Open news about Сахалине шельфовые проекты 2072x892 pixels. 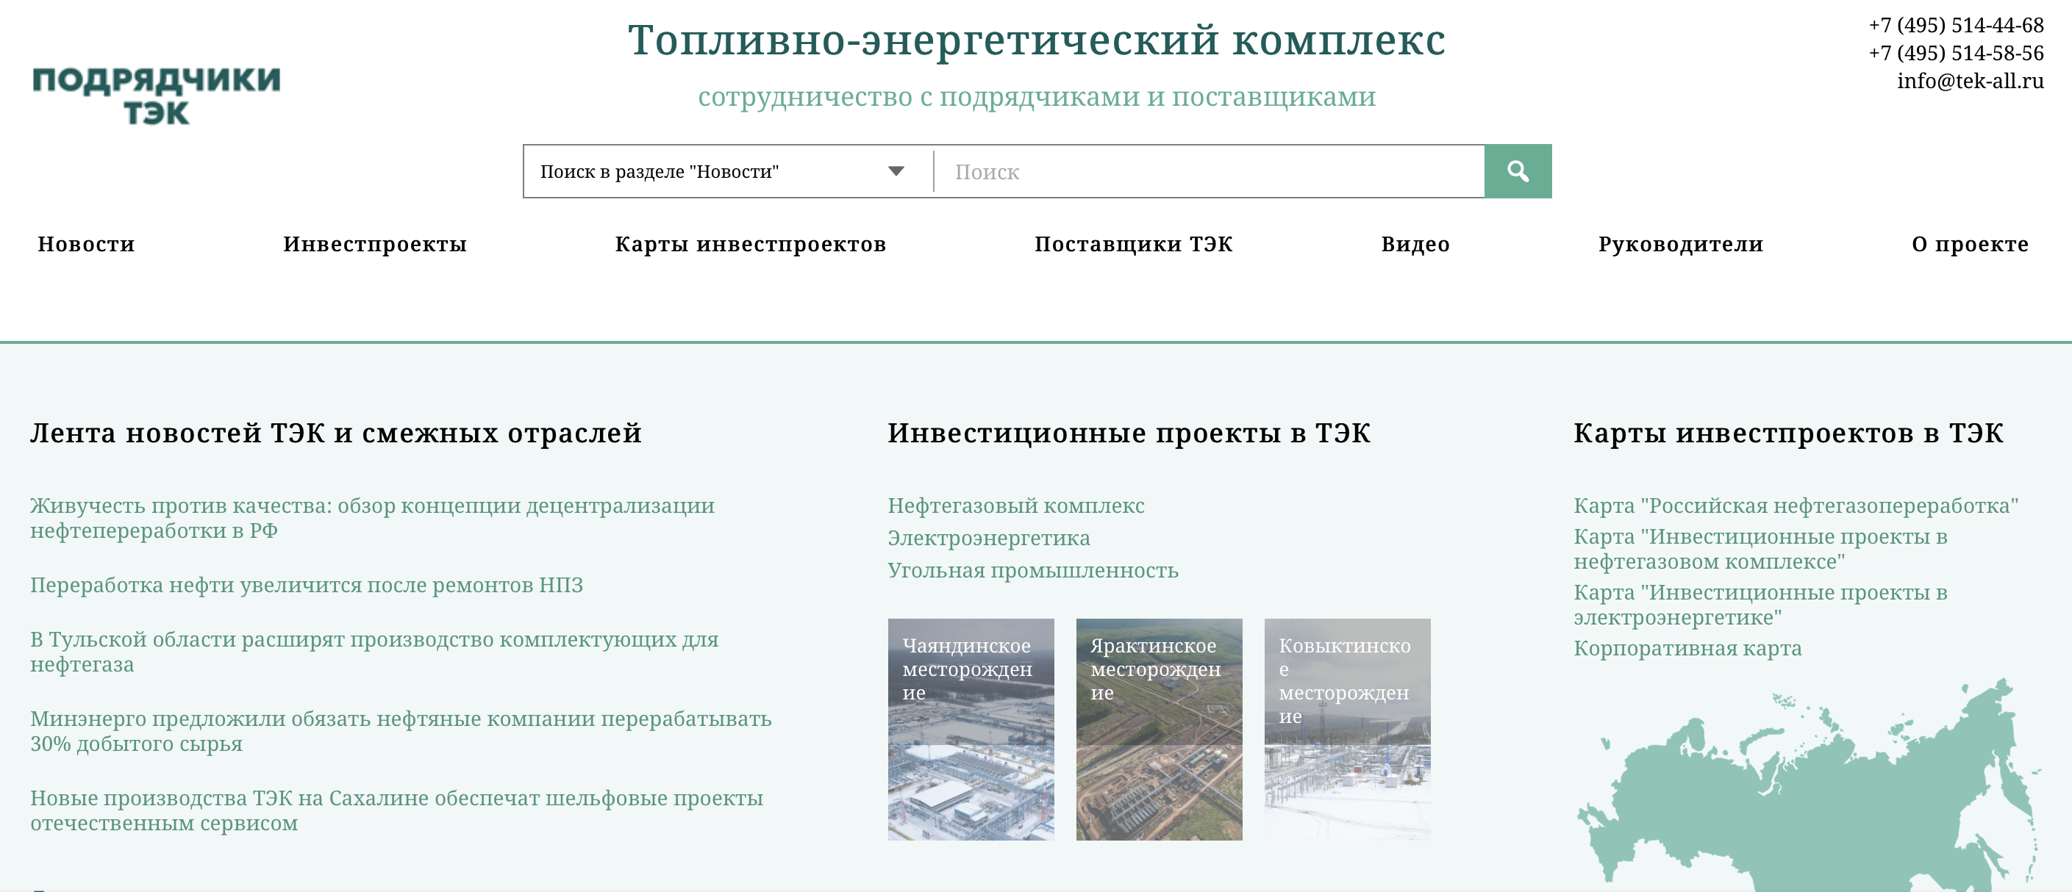(x=396, y=810)
